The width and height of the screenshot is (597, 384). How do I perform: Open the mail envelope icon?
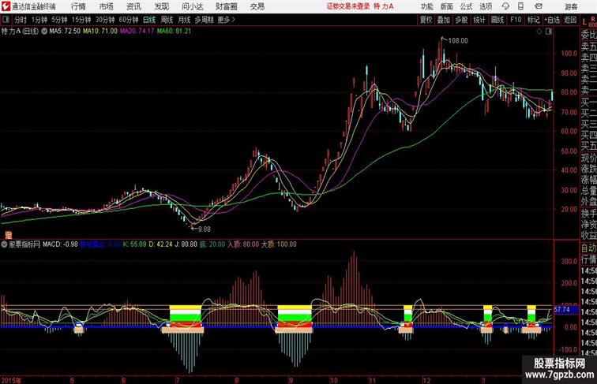pyautogui.click(x=539, y=6)
